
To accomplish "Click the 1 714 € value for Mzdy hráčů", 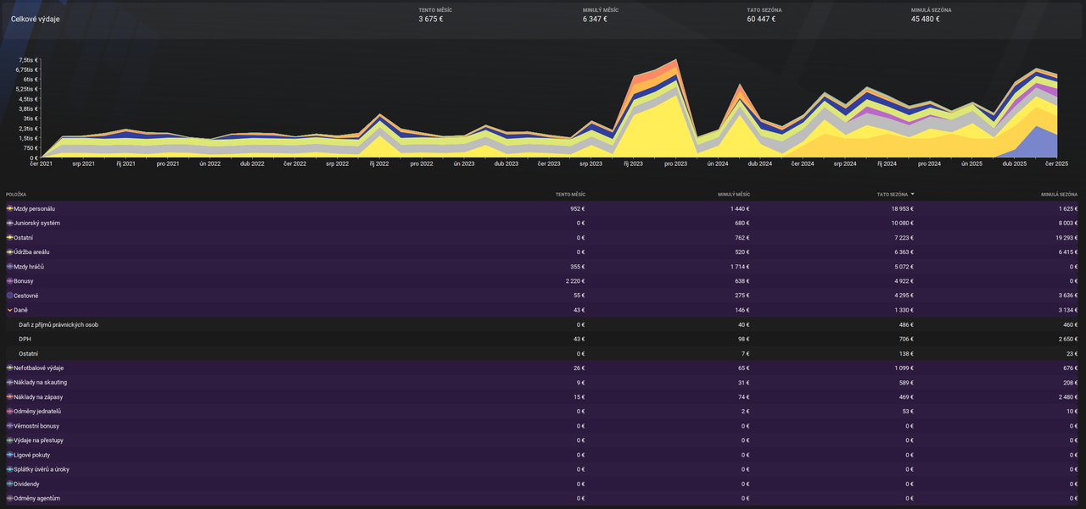I will pos(740,267).
